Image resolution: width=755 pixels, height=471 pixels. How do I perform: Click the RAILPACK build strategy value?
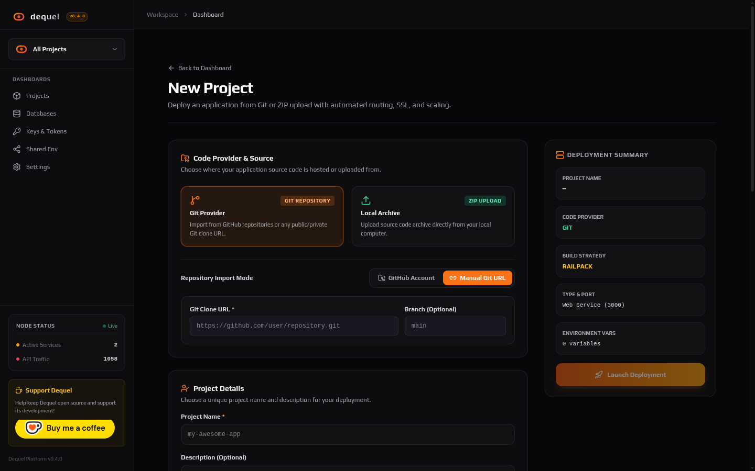pyautogui.click(x=578, y=266)
